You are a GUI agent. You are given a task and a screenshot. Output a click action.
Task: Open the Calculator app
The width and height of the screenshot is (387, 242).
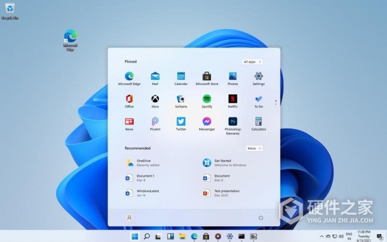pos(259,124)
